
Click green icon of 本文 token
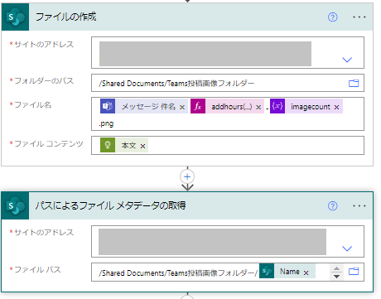[x=108, y=145]
